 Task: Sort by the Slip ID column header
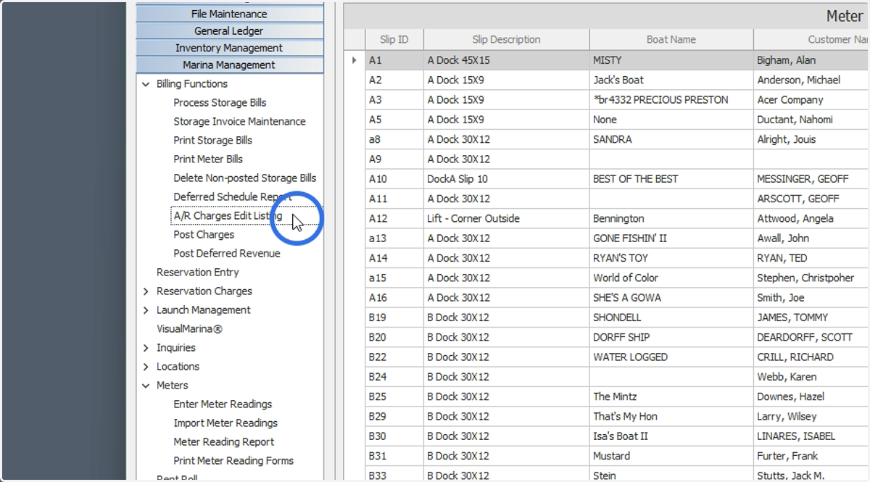[x=394, y=40]
